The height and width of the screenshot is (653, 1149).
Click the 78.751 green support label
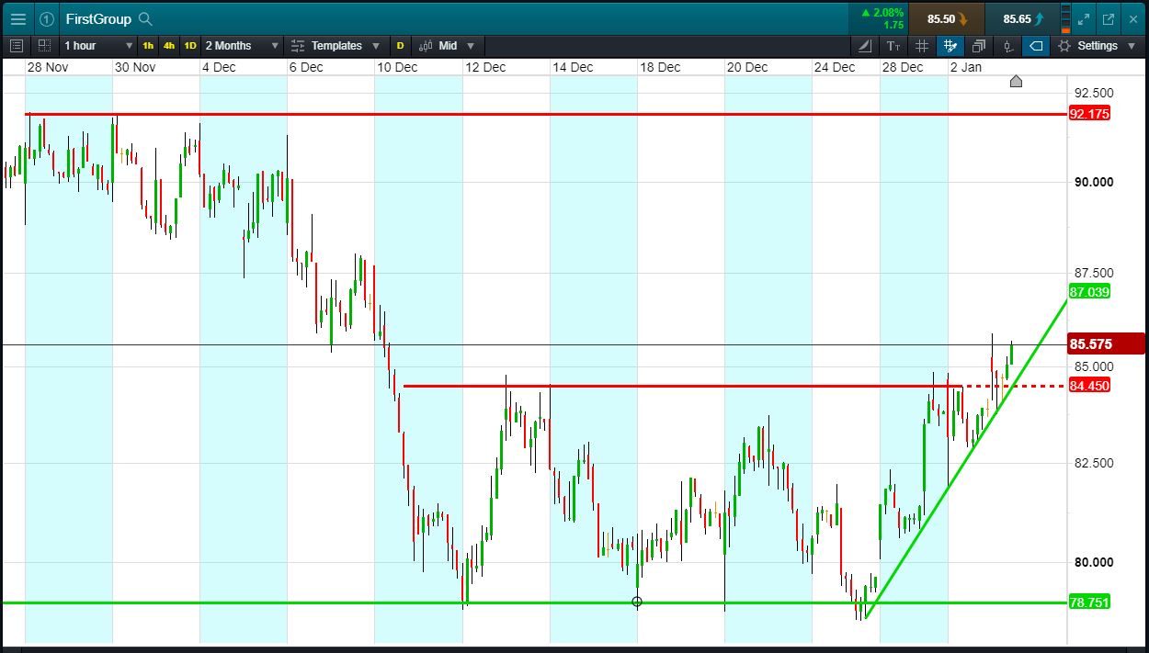[x=1090, y=602]
